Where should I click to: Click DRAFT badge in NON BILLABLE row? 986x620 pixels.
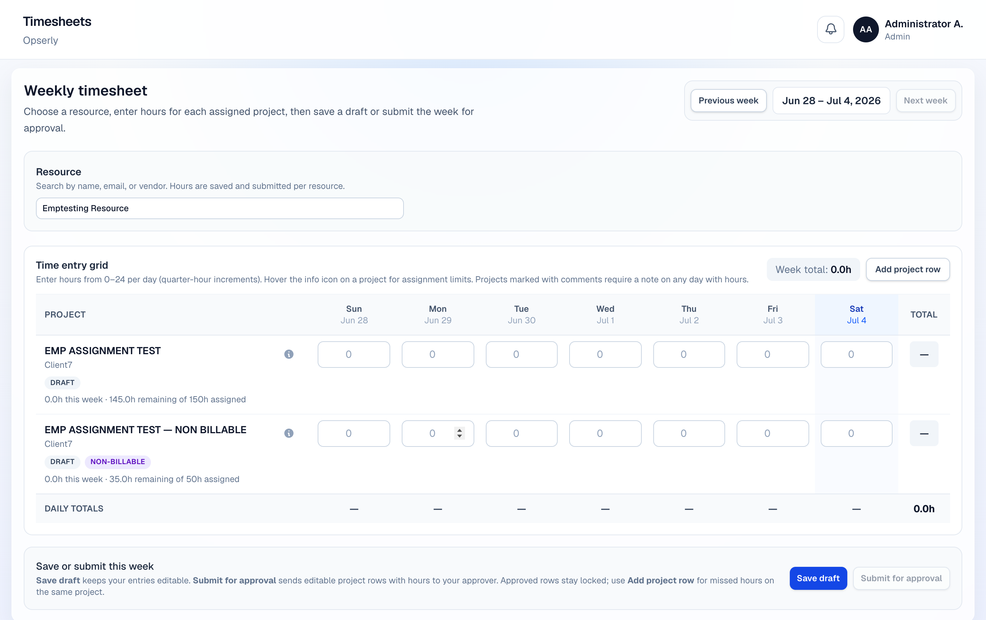coord(62,462)
